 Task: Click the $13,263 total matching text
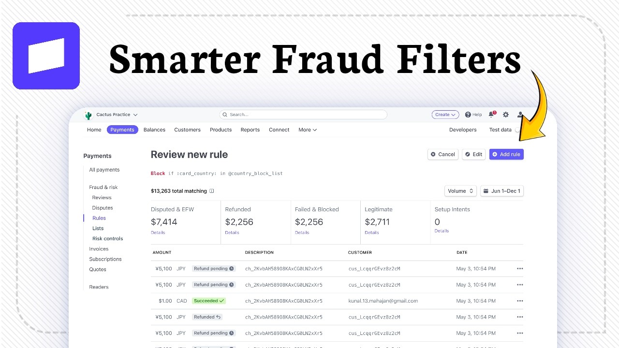(x=179, y=191)
